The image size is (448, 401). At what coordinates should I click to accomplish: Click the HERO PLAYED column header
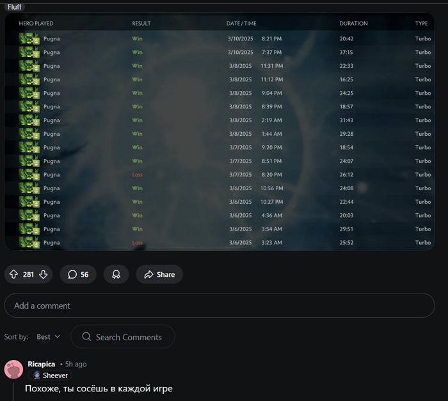(36, 24)
